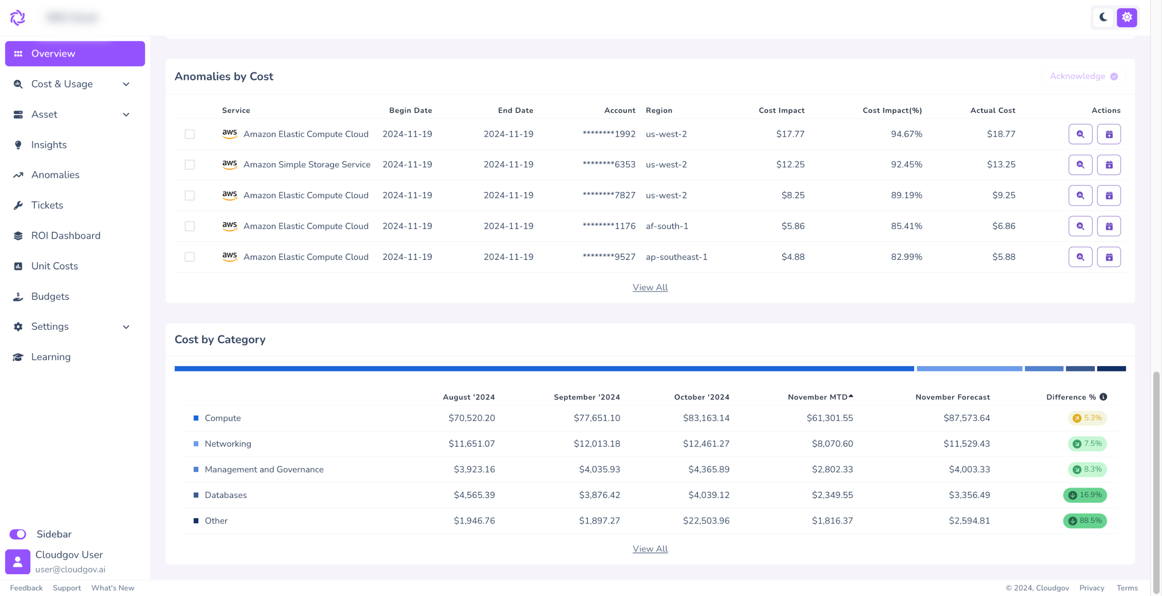
Task: Inspect first anomaly with magnifier icon
Action: pos(1080,134)
